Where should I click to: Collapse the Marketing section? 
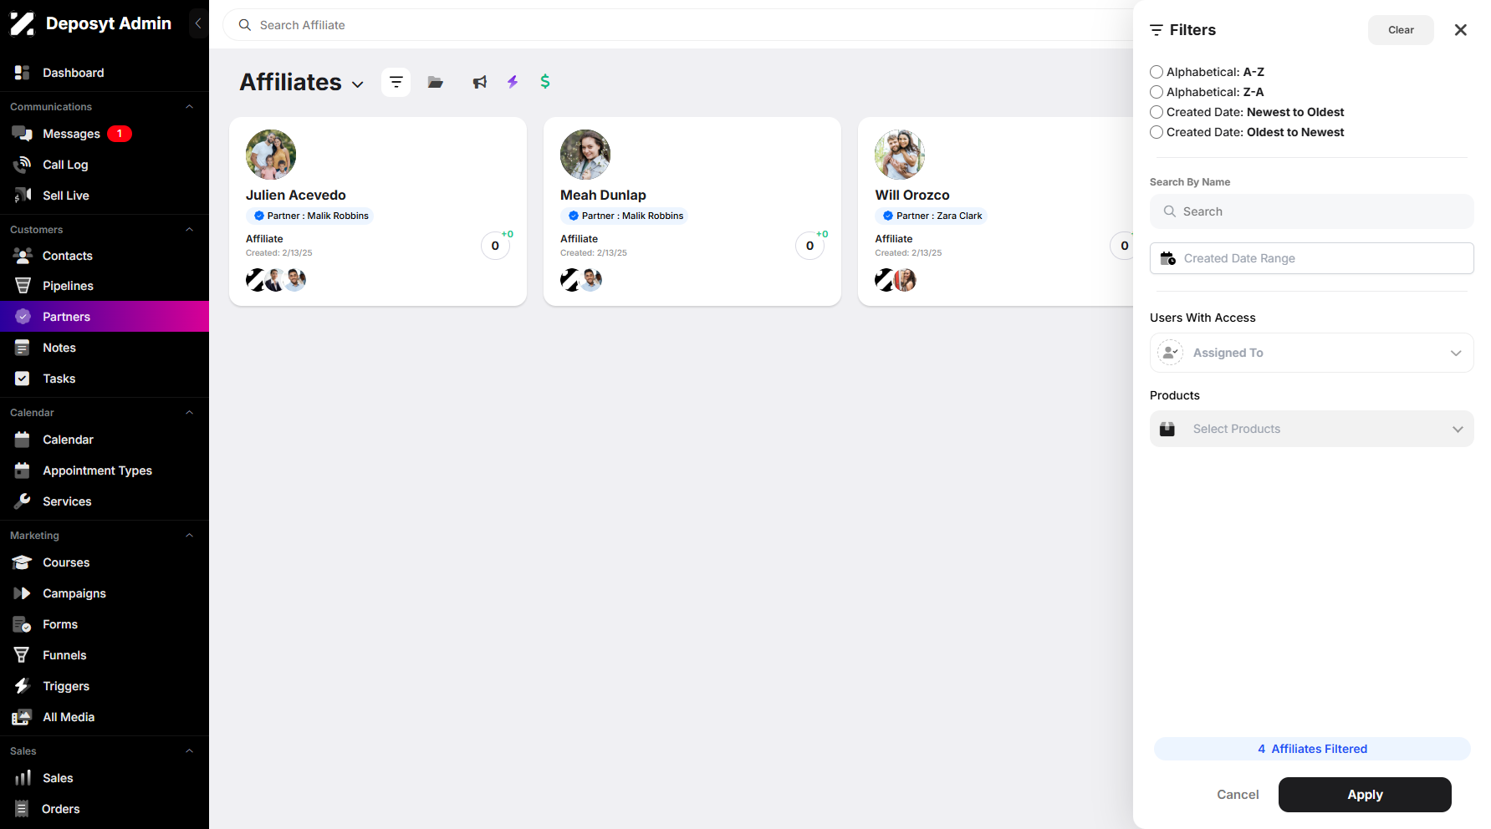coord(189,536)
